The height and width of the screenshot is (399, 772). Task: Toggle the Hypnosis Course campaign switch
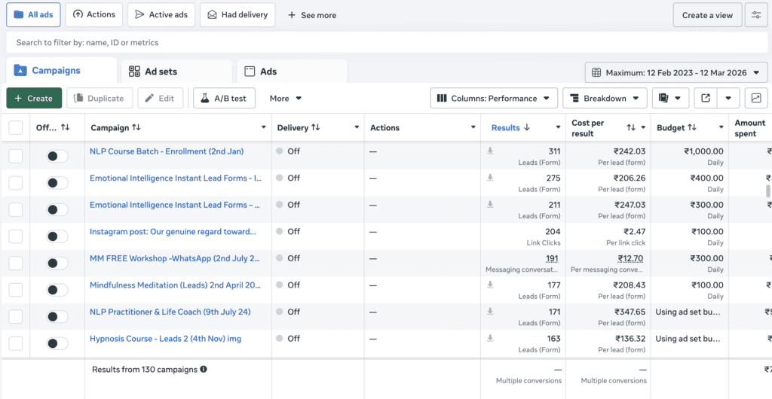click(x=57, y=343)
